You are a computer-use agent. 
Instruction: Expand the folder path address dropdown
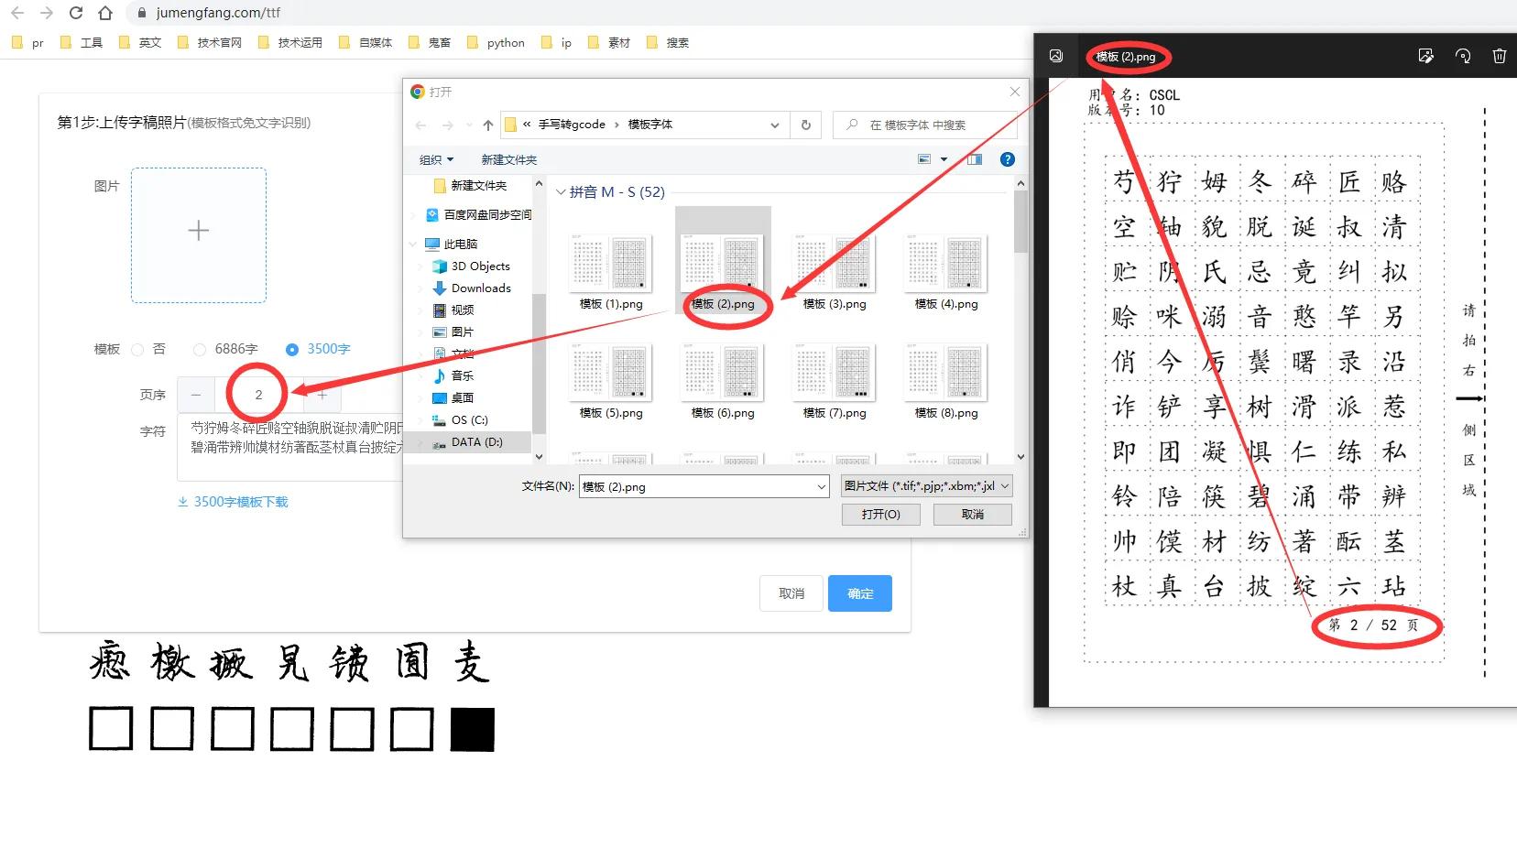coord(775,125)
